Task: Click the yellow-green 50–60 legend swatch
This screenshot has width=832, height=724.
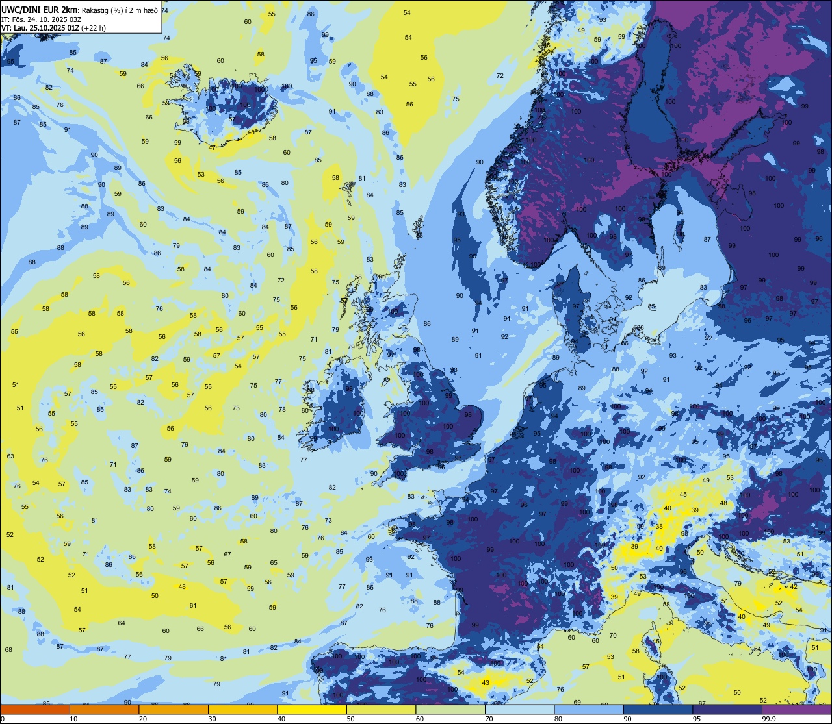Action: 381,709
